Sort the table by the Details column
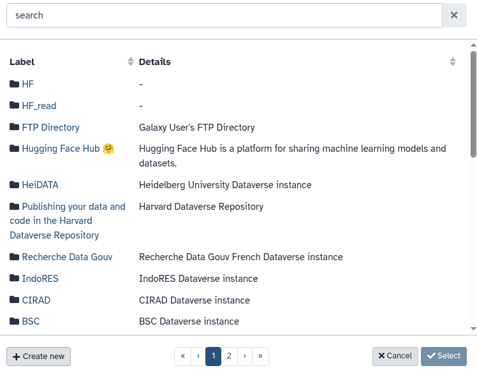Viewport: 477px width, 375px height. [453, 62]
